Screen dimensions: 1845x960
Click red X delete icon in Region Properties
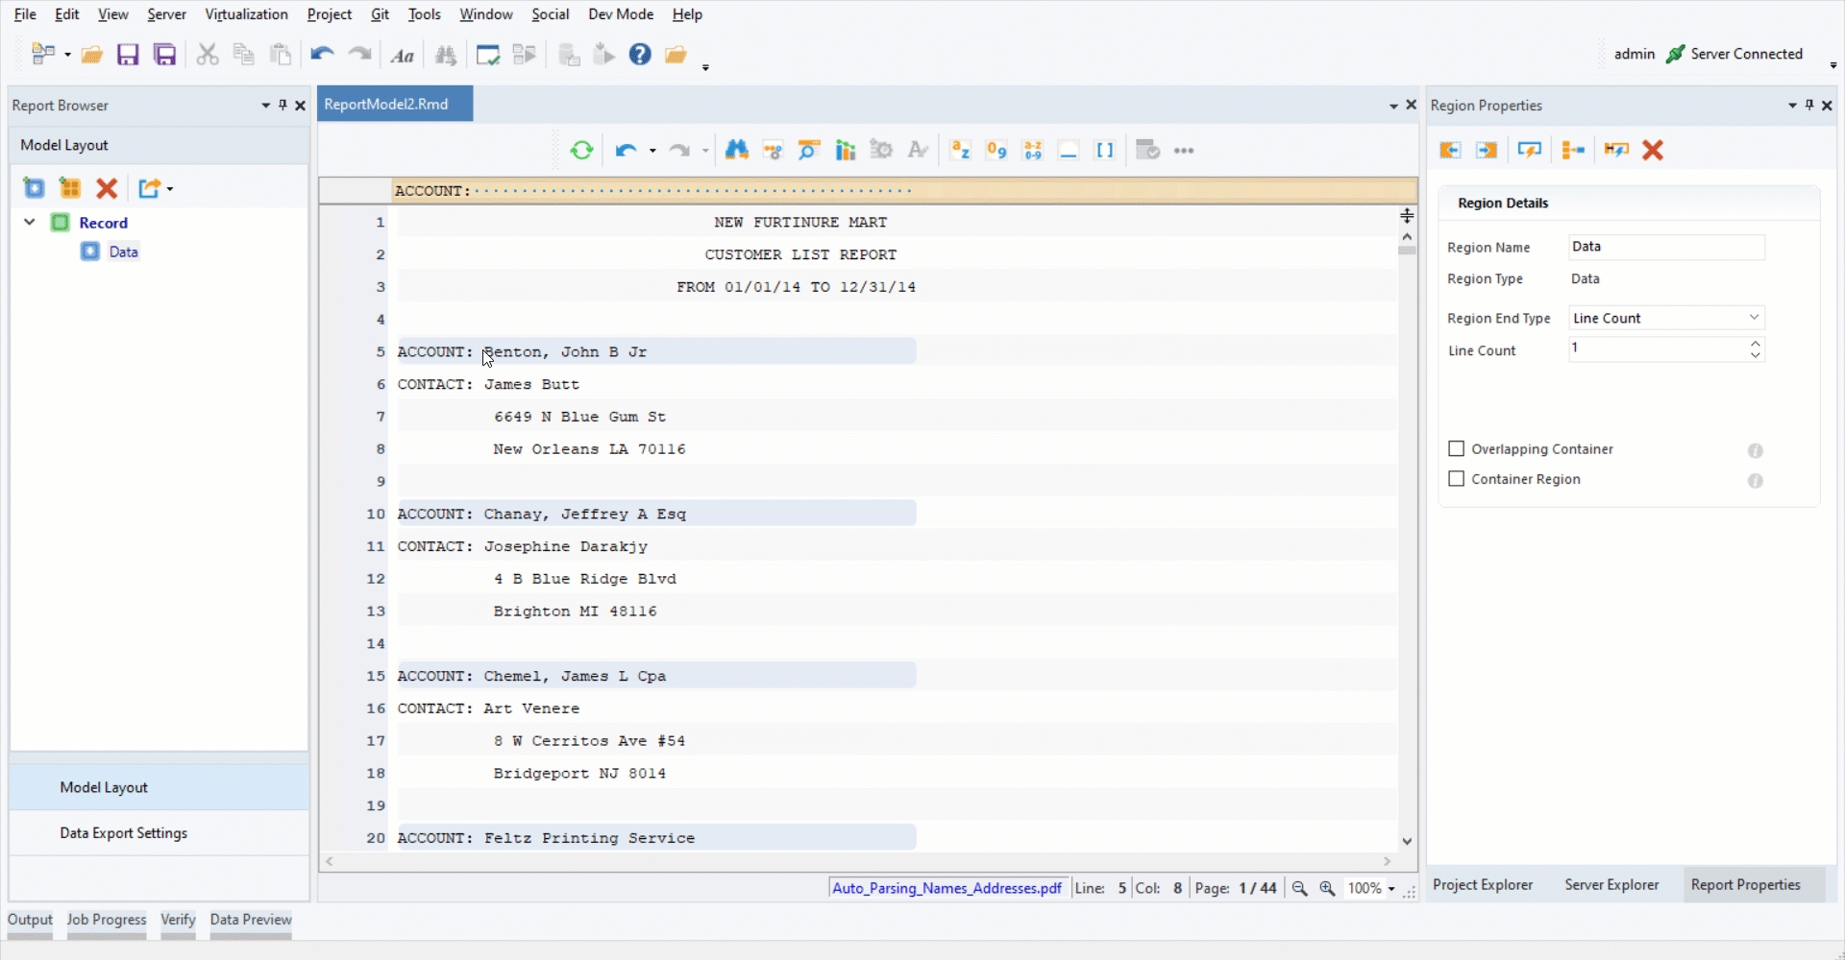(1653, 151)
